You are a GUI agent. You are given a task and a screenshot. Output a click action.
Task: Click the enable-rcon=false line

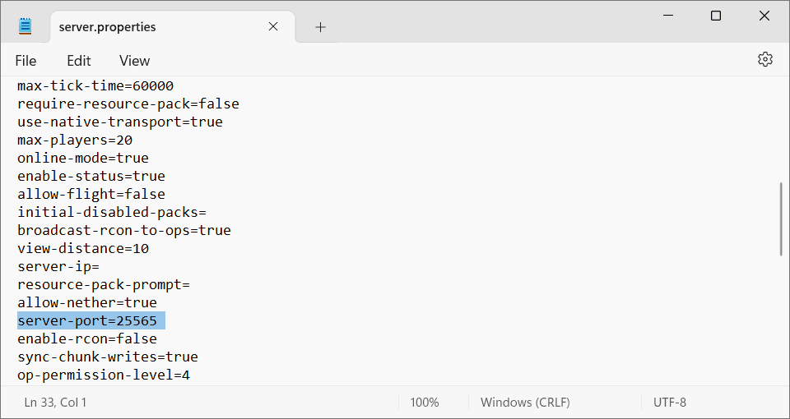[87, 338]
